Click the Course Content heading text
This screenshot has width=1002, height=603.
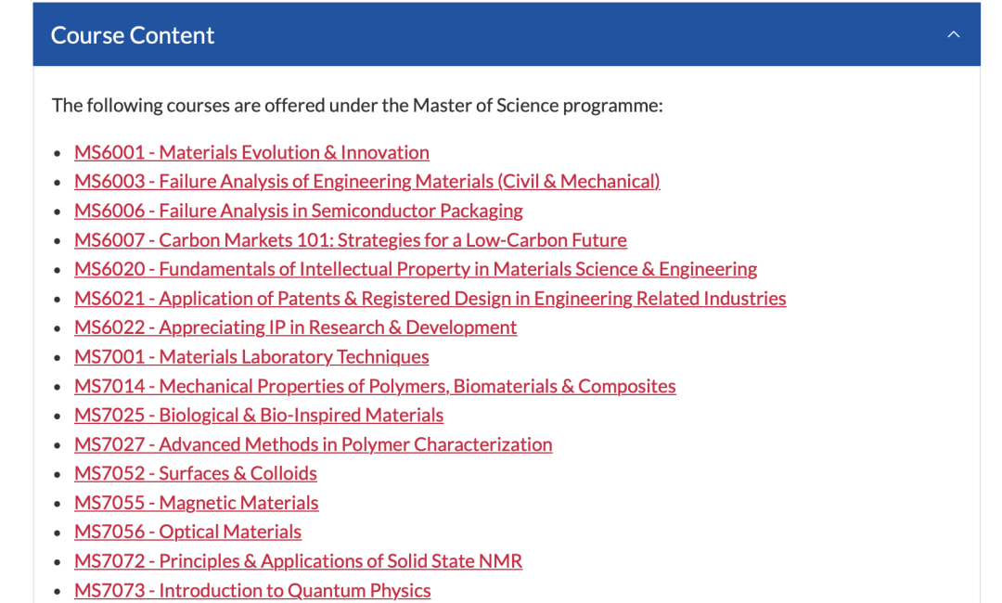coord(133,35)
